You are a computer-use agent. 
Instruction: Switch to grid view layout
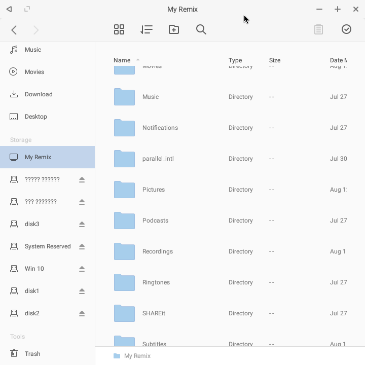click(119, 29)
